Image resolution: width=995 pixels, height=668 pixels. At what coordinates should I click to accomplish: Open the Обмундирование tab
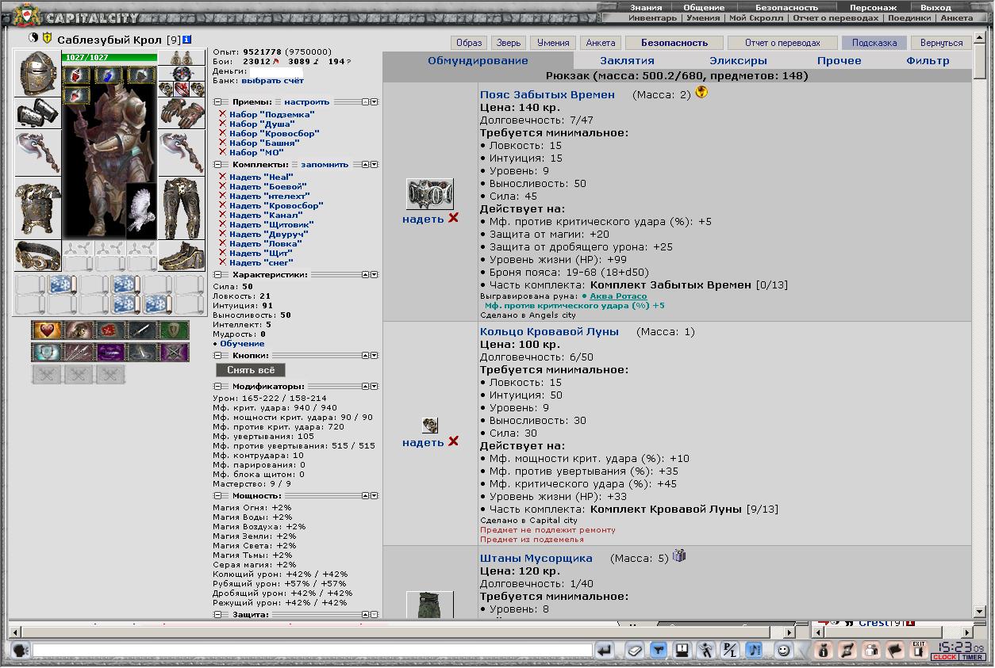(x=478, y=60)
